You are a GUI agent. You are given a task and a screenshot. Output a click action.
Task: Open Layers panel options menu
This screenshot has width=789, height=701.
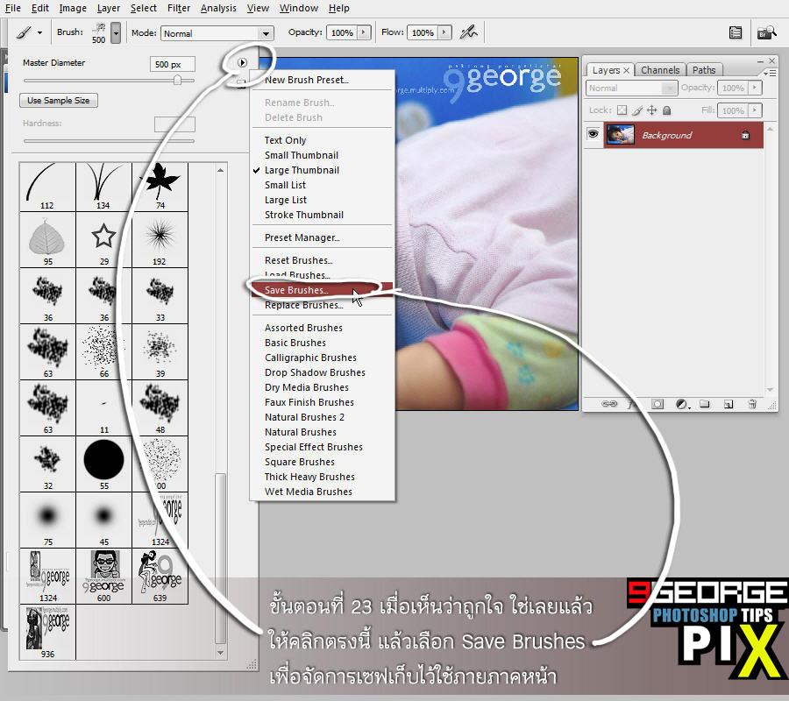click(x=770, y=73)
